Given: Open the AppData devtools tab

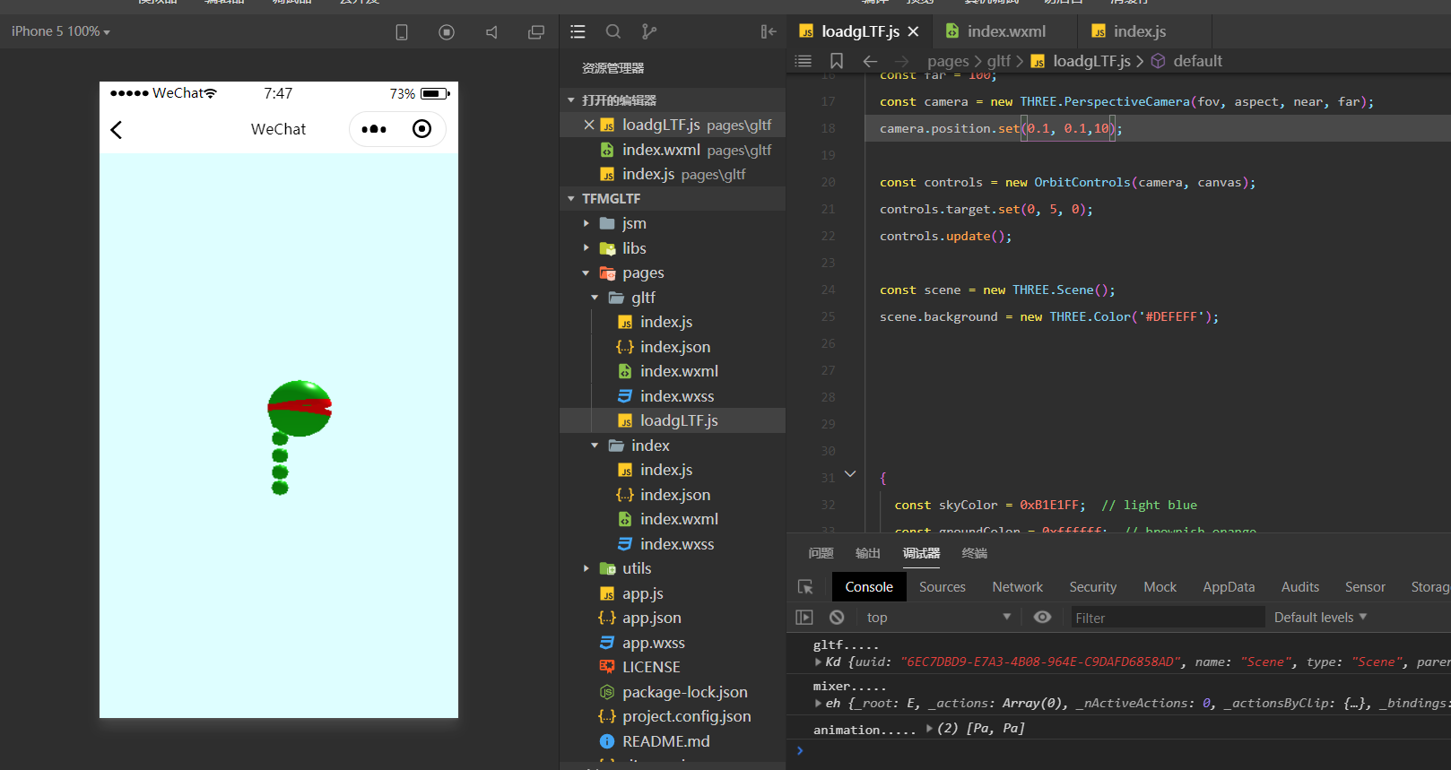Looking at the screenshot, I should pyautogui.click(x=1229, y=587).
